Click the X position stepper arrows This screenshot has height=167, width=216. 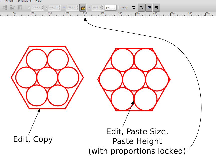42,8
